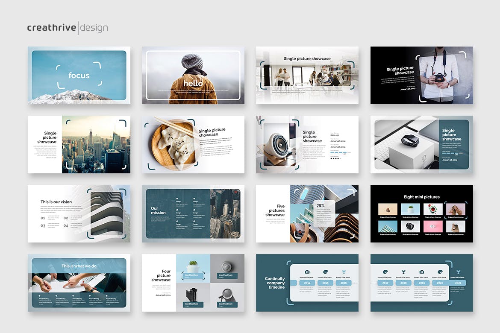The width and height of the screenshot is (500, 333).
Task: Click the trophy icon above 2016
Action: pos(344,272)
